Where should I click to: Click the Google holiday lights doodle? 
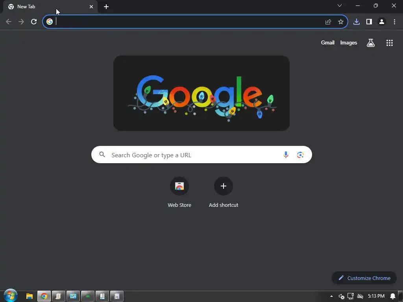coord(201,93)
